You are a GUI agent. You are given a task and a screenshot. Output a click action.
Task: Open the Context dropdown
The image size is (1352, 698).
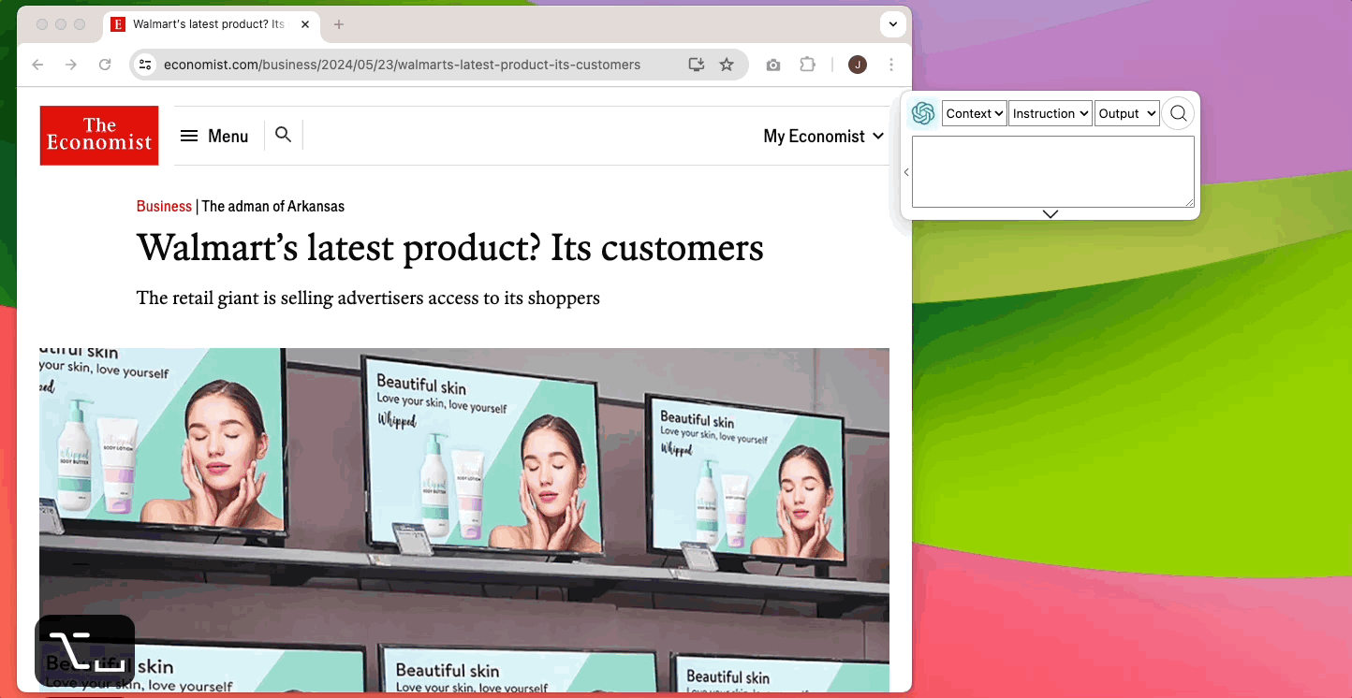(974, 113)
